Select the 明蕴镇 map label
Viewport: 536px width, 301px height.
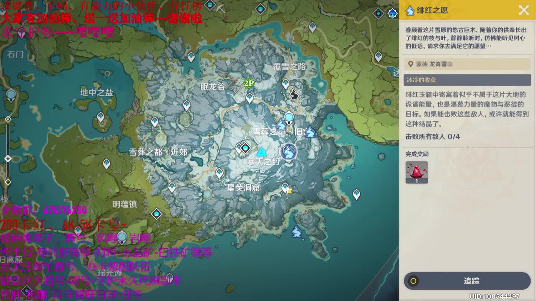125,204
